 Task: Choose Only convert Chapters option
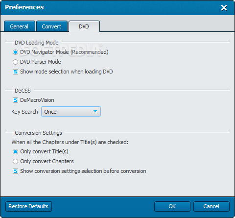pyautogui.click(x=15, y=162)
